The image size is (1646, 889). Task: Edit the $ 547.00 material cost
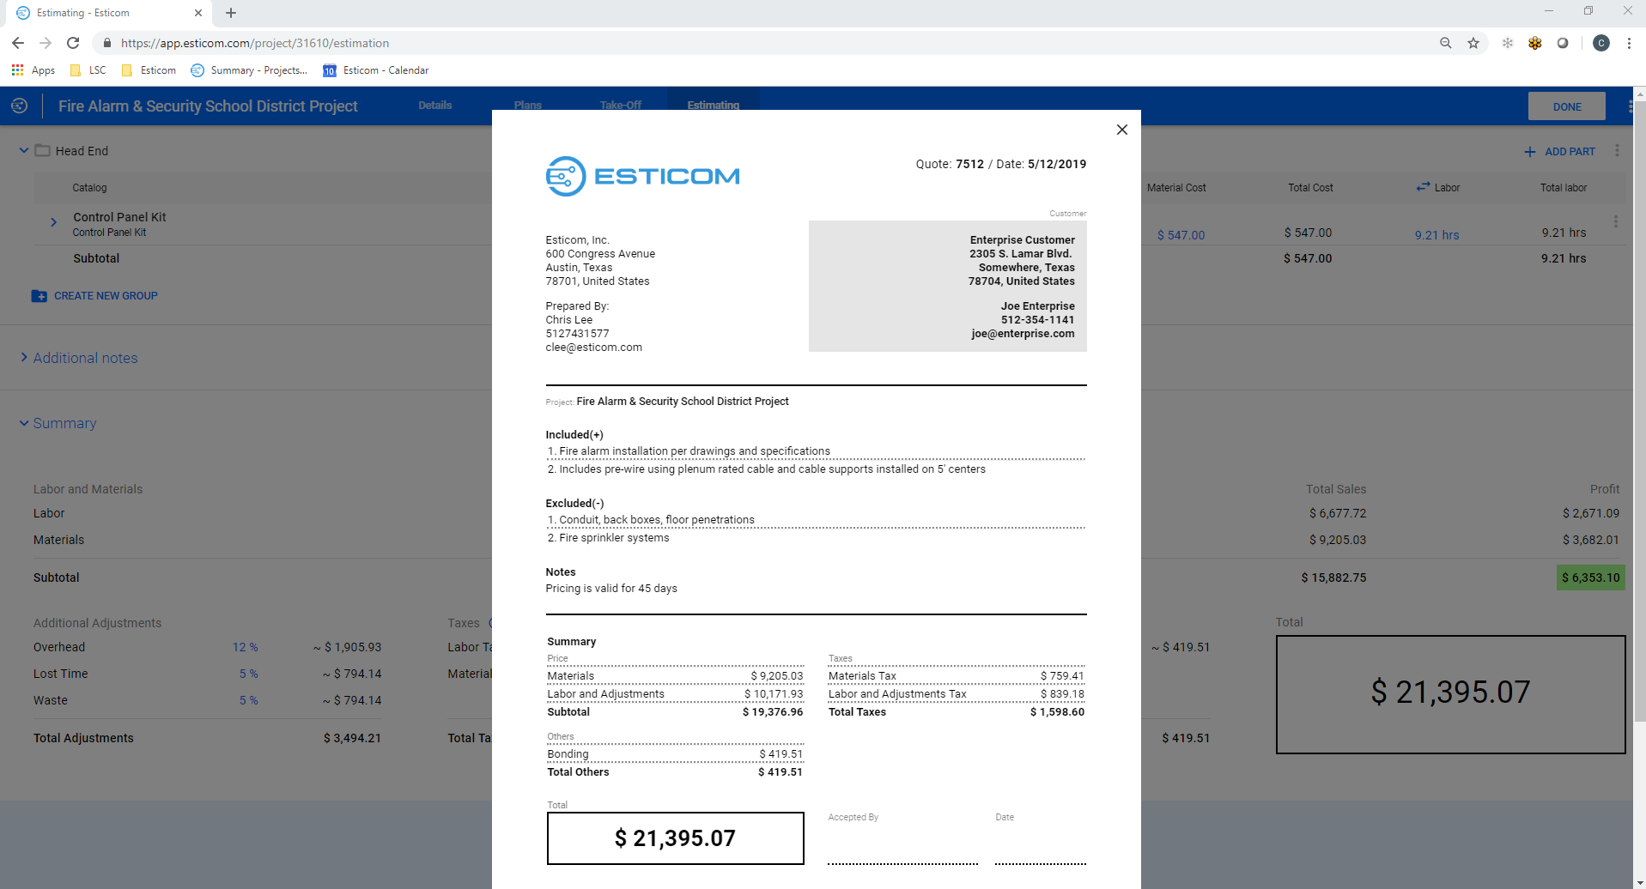pyautogui.click(x=1181, y=235)
